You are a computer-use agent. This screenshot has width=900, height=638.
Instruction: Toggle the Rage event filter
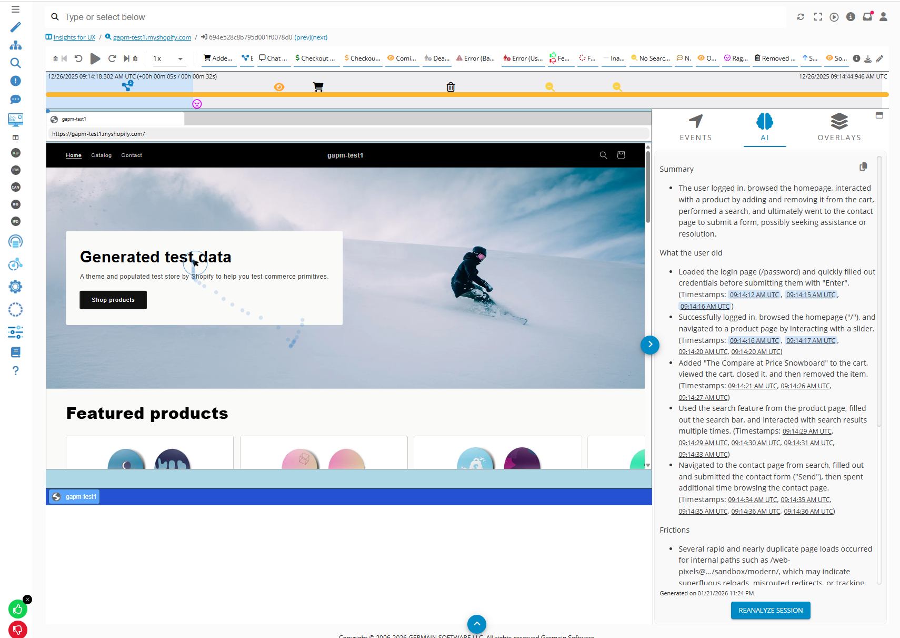click(736, 58)
